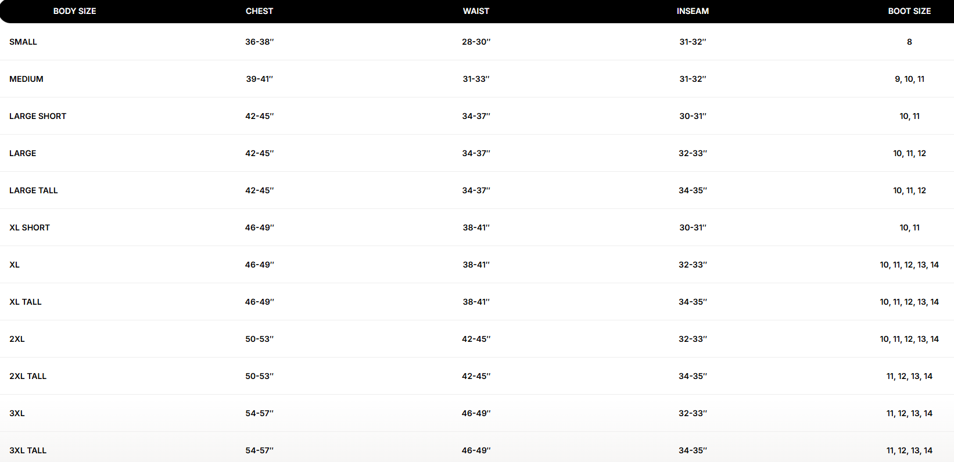Image resolution: width=954 pixels, height=462 pixels.
Task: Select the MEDIUM size row label
Action: (26, 79)
